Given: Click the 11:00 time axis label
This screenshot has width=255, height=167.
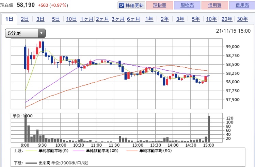Looking at the screenshot, I should click(96, 145).
